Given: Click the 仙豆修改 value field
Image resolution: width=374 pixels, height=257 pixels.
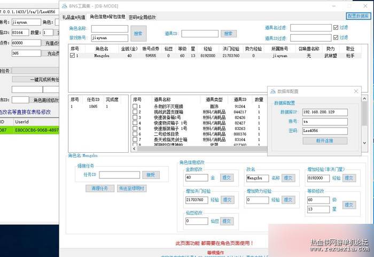Looking at the screenshot, I should click(197, 221).
